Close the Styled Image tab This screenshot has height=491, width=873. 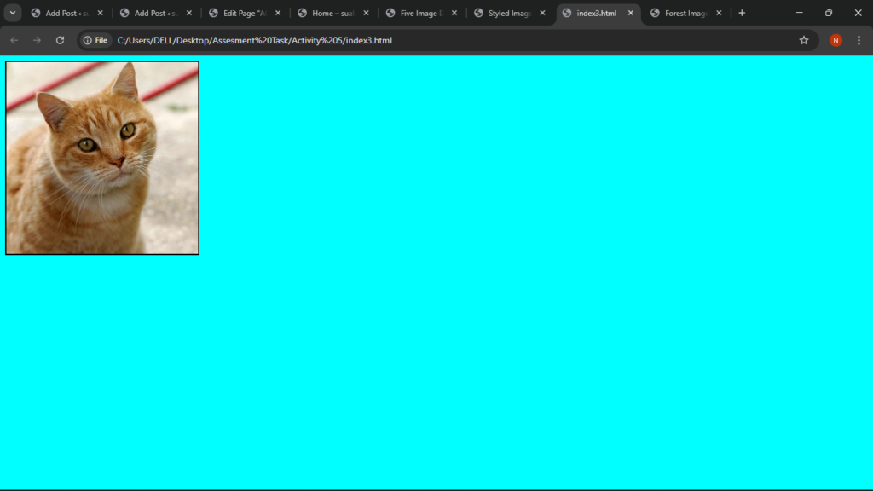[x=542, y=13]
